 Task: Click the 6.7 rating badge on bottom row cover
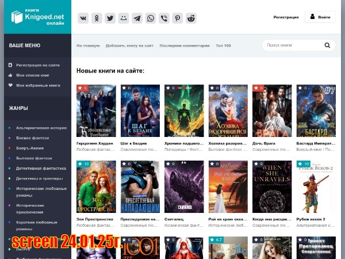[x=216, y=240]
